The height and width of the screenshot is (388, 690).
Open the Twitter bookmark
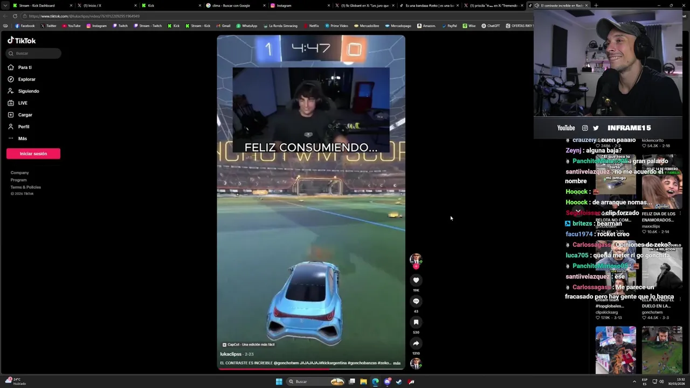pos(49,26)
